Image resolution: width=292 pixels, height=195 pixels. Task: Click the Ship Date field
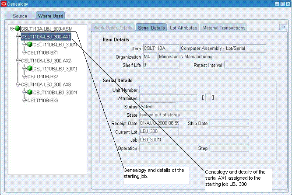(x=229, y=123)
